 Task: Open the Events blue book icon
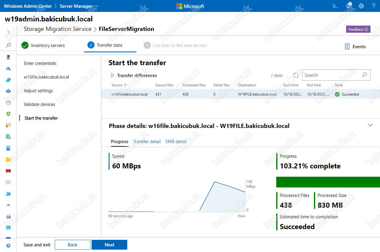8,148
